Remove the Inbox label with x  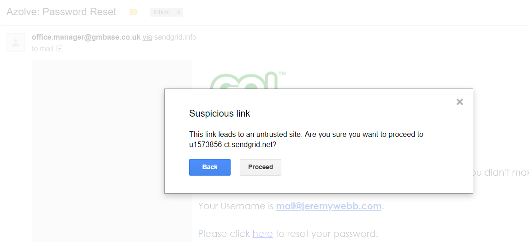pyautogui.click(x=178, y=12)
